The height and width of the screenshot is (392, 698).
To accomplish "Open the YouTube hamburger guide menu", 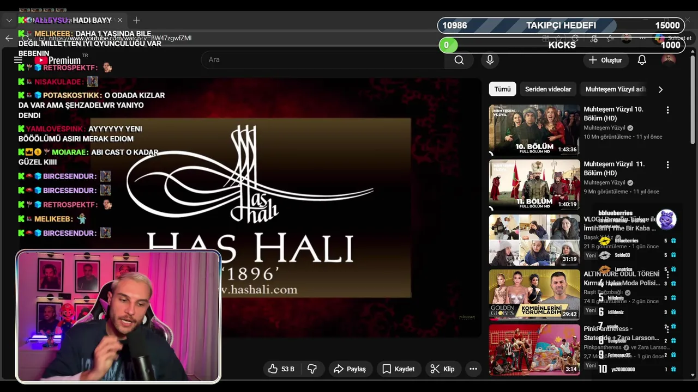I will [19, 60].
